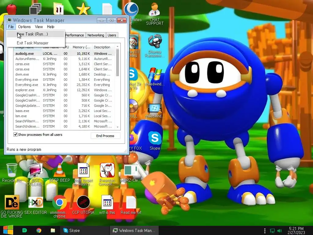Switch to the Users tab

(112, 35)
